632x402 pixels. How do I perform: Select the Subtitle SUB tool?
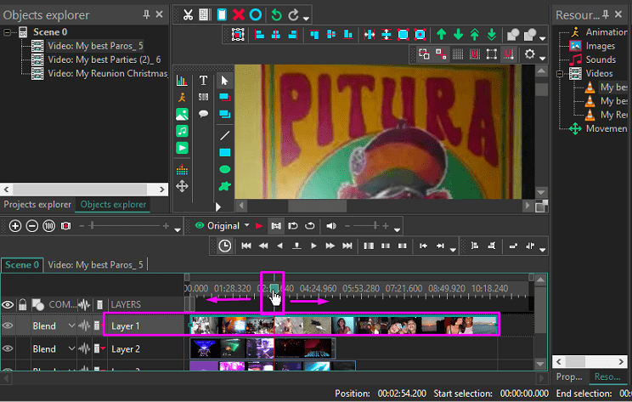[x=203, y=97]
